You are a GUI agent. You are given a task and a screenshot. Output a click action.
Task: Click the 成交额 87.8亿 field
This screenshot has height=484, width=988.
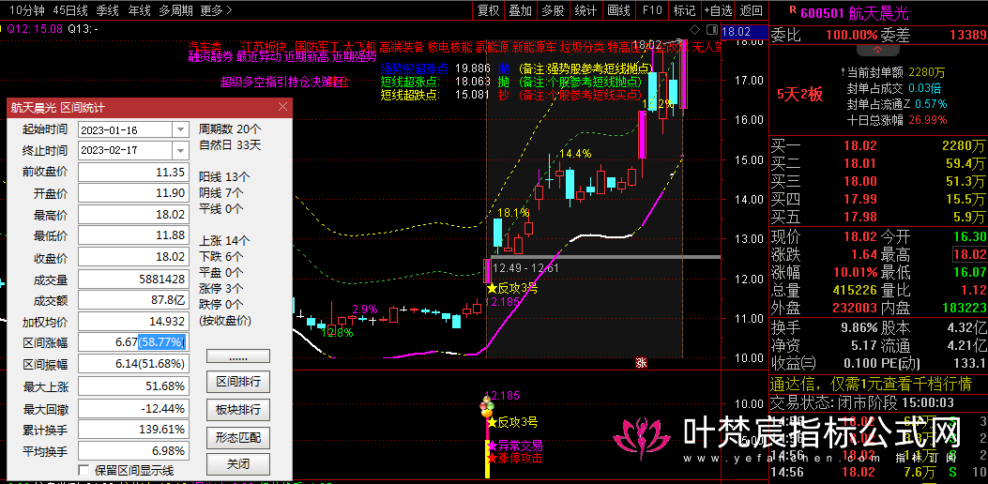[x=133, y=299]
